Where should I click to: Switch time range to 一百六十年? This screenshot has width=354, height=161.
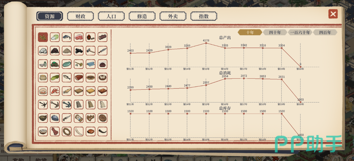300,32
